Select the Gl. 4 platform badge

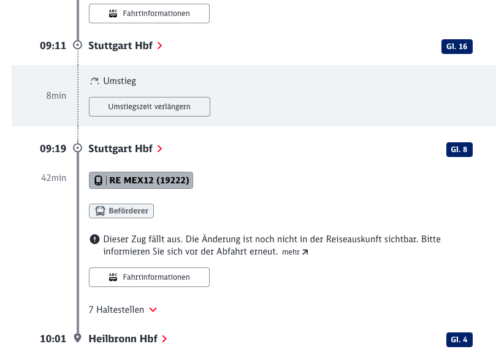(459, 340)
